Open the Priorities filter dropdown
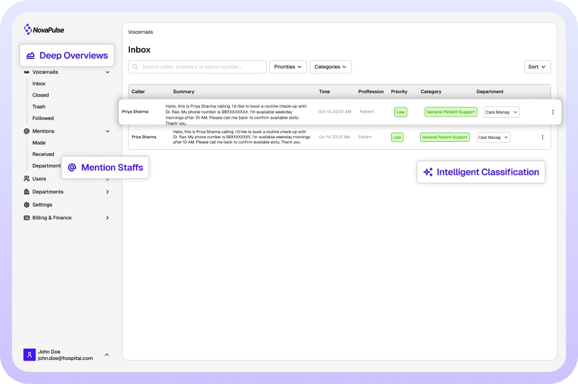Screen dimensions: 578x384 [x=288, y=67]
